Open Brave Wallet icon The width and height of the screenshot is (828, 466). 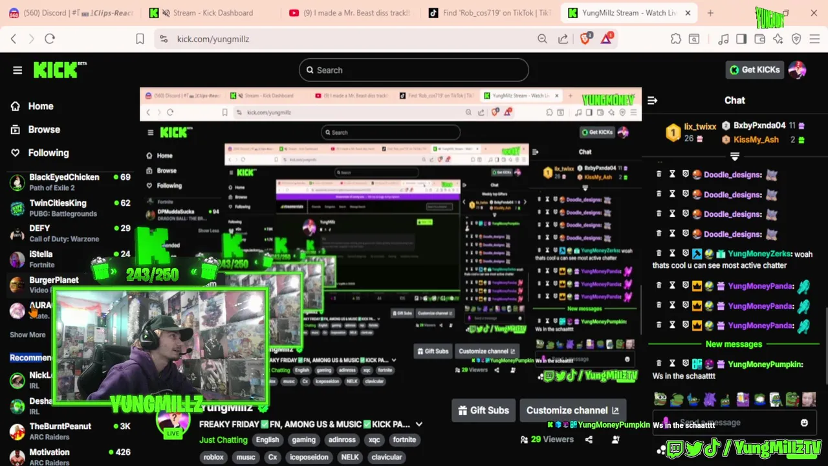759,39
